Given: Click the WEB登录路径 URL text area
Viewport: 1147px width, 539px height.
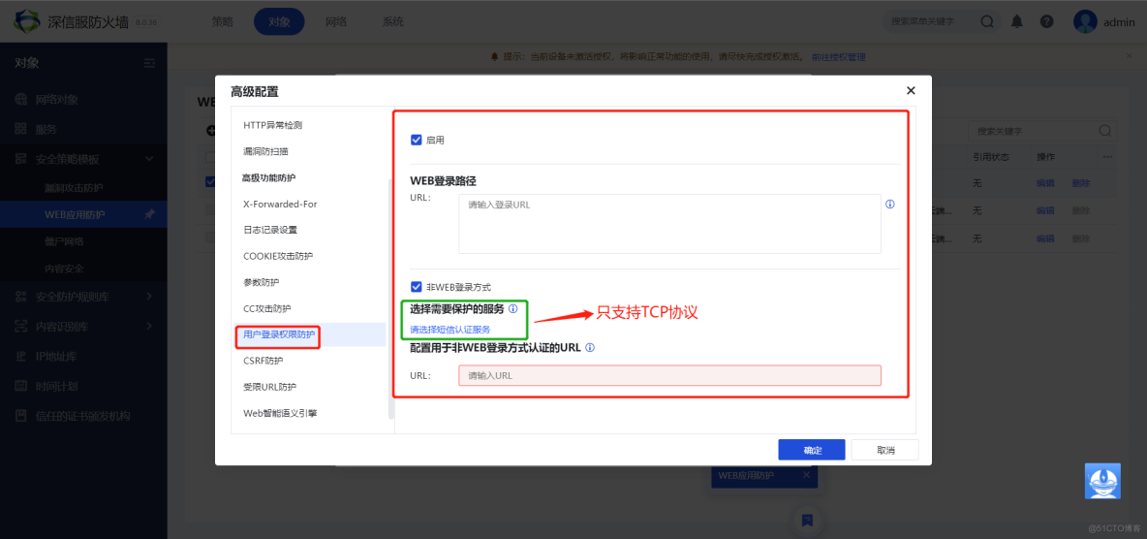Looking at the screenshot, I should [669, 223].
